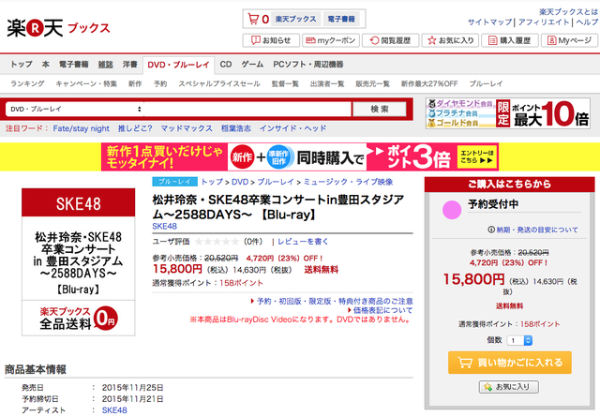Click release date 2015年11月25日 text
This screenshot has height=416, width=600.
tap(132, 388)
